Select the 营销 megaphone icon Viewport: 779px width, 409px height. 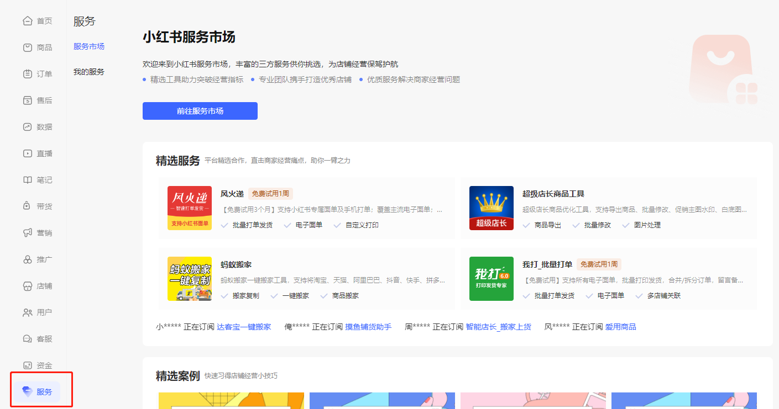28,233
